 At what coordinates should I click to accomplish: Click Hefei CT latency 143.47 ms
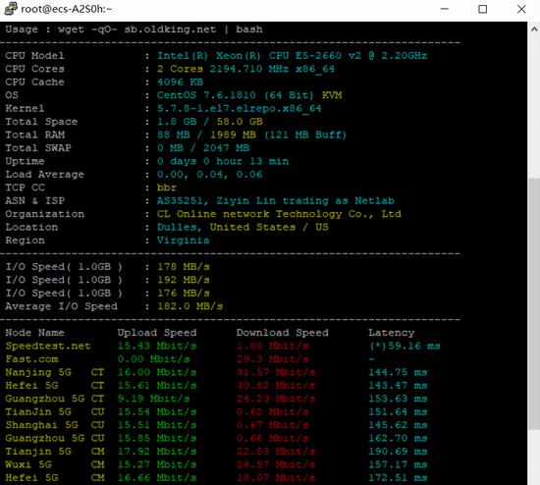(x=398, y=385)
